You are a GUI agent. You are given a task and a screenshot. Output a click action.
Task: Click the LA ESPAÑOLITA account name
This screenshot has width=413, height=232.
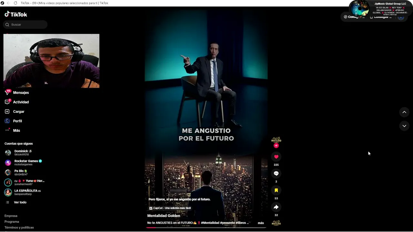click(26, 191)
